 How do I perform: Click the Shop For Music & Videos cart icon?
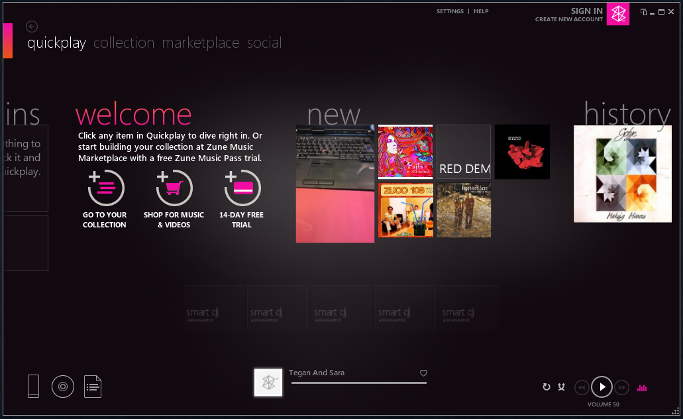tap(174, 188)
